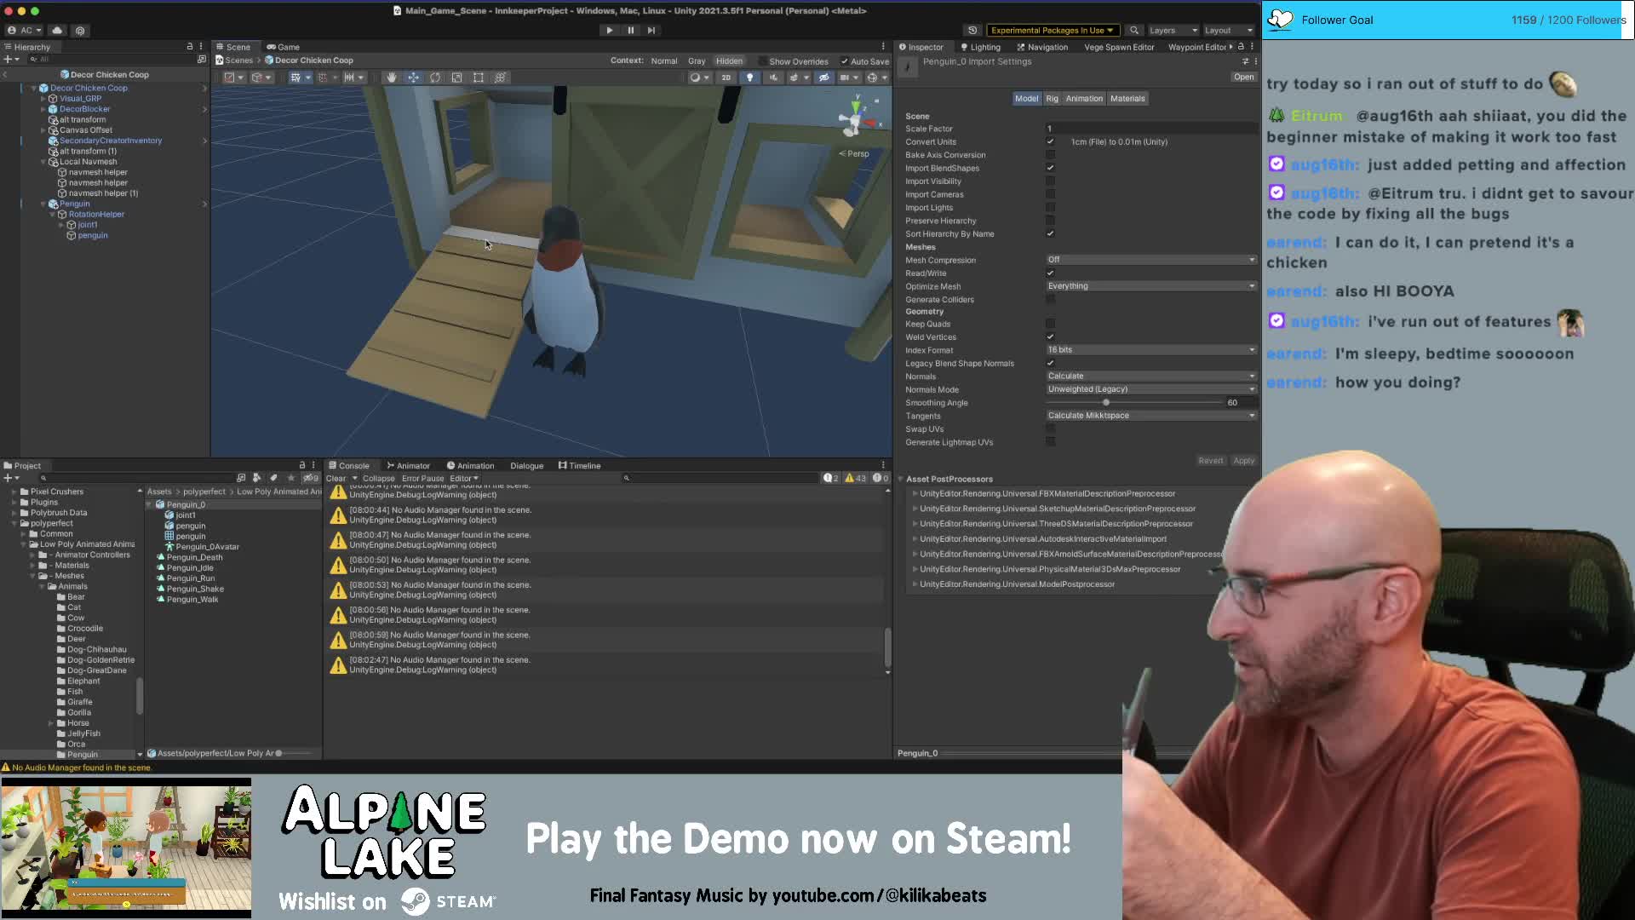1635x920 pixels.
Task: Select the Rig import settings tab
Action: (1052, 99)
